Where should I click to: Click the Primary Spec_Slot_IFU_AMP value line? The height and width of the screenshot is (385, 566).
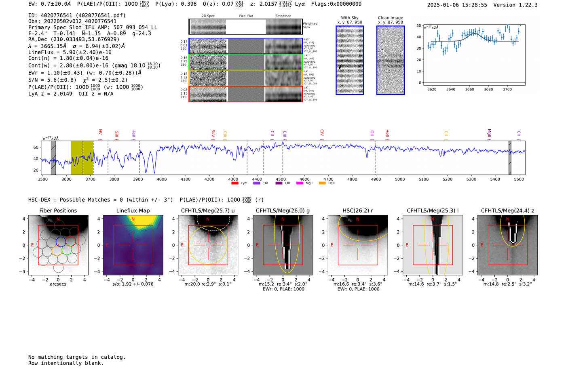(93, 27)
